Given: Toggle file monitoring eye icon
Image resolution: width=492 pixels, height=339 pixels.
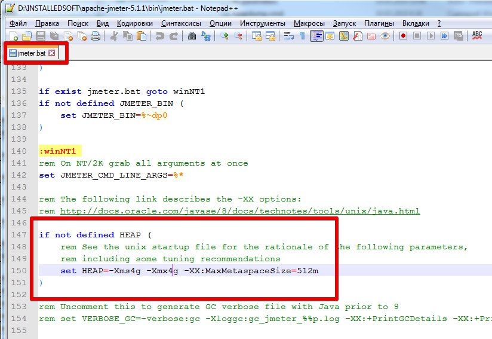Looking at the screenshot, I should (385, 36).
